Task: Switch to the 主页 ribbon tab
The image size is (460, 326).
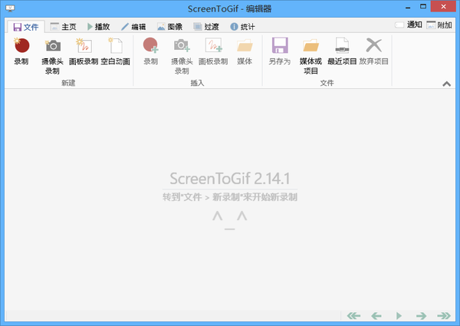Action: pyautogui.click(x=64, y=27)
